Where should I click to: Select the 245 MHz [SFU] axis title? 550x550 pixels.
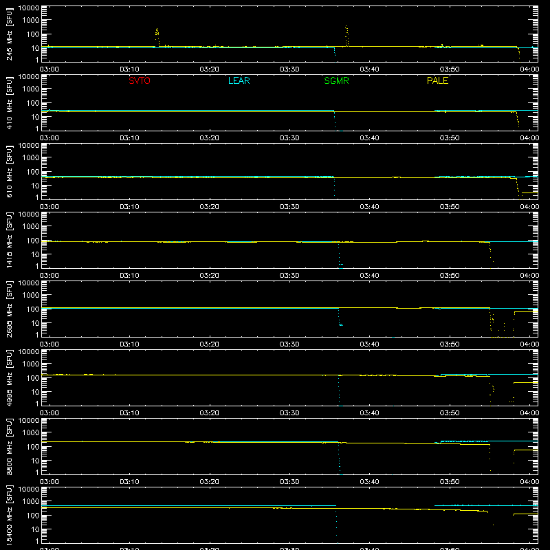pyautogui.click(x=10, y=34)
